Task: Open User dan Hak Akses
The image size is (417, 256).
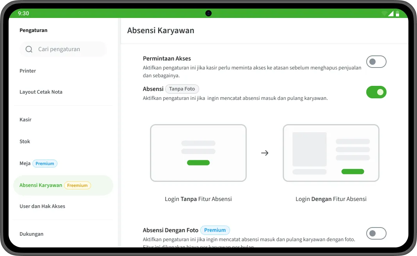Action: pyautogui.click(x=42, y=206)
